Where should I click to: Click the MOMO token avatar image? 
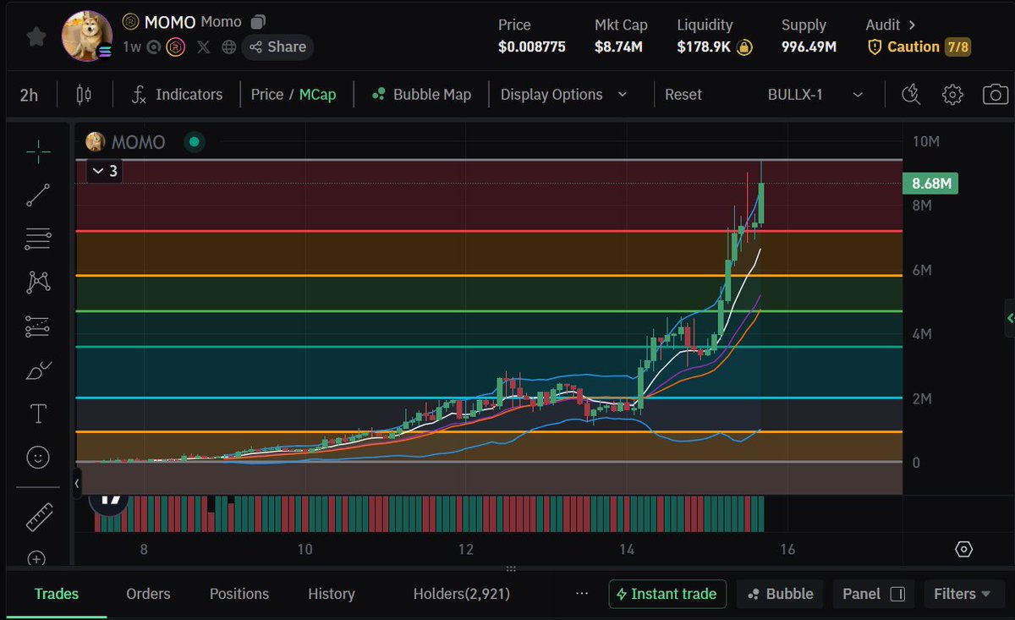click(x=86, y=36)
